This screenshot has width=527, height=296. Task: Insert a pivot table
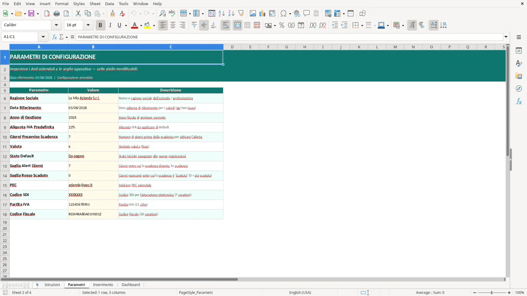[272, 14]
